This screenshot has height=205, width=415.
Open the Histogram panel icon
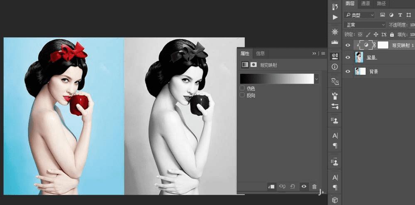(x=335, y=42)
